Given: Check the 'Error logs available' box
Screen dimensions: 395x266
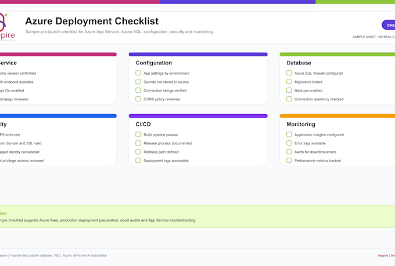Looking at the screenshot, I should [289, 143].
